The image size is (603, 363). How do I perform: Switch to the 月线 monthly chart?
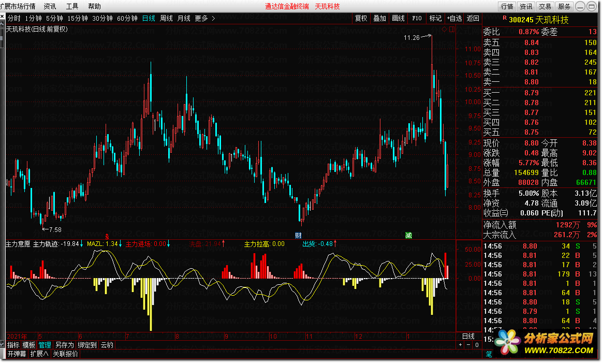point(184,18)
